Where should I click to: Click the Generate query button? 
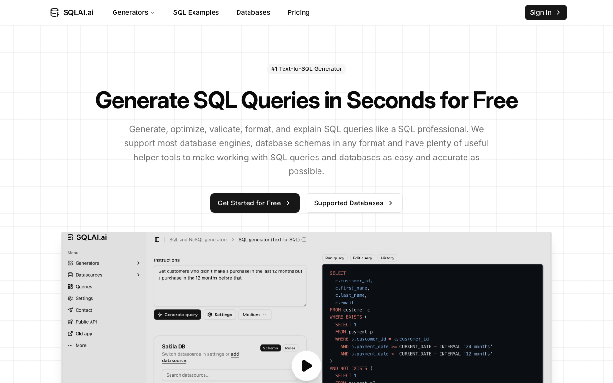(x=177, y=315)
